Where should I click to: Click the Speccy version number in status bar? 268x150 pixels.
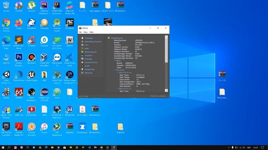[x=83, y=96]
